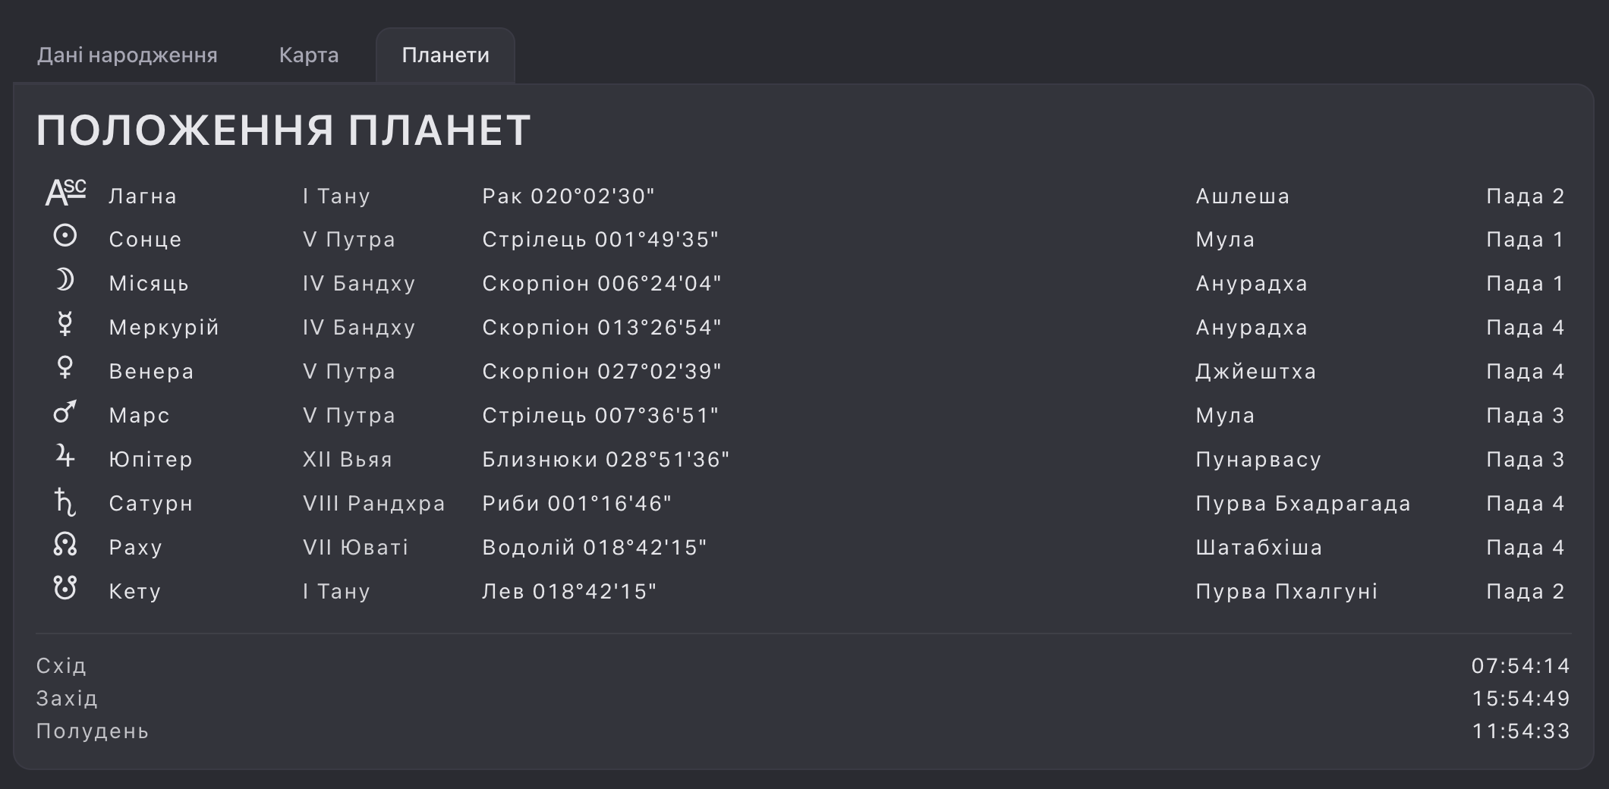Click the ПОЛОЖЕННЯ ПЛАНЕТ heading
The image size is (1609, 789).
click(284, 130)
